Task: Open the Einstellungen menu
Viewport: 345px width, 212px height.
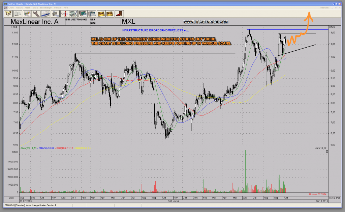Action: pyautogui.click(x=45, y=7)
